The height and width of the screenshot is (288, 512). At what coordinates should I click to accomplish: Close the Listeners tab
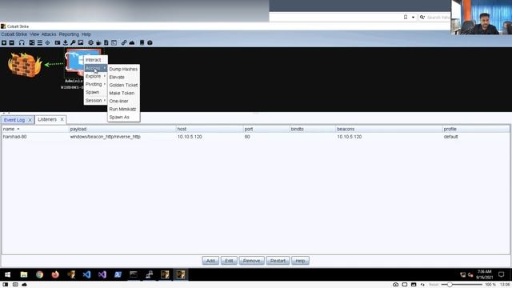coord(62,119)
